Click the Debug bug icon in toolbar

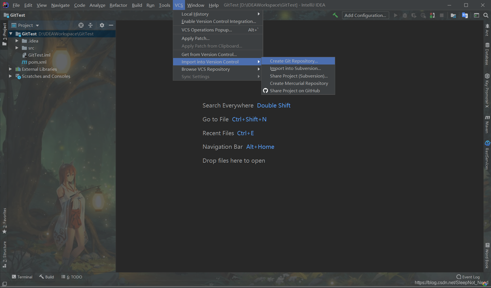pyautogui.click(x=405, y=15)
